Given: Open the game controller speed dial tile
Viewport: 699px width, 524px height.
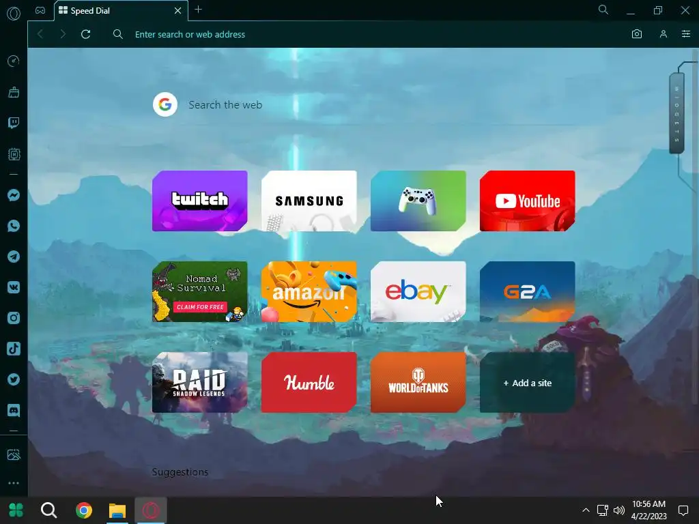Looking at the screenshot, I should point(418,201).
